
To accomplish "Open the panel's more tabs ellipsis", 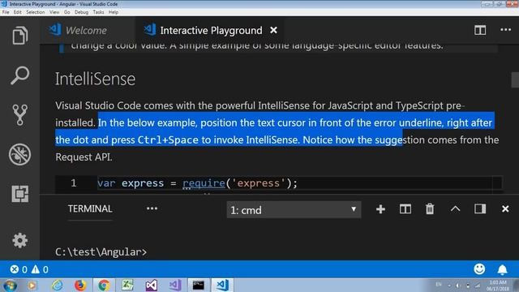I will [152, 208].
